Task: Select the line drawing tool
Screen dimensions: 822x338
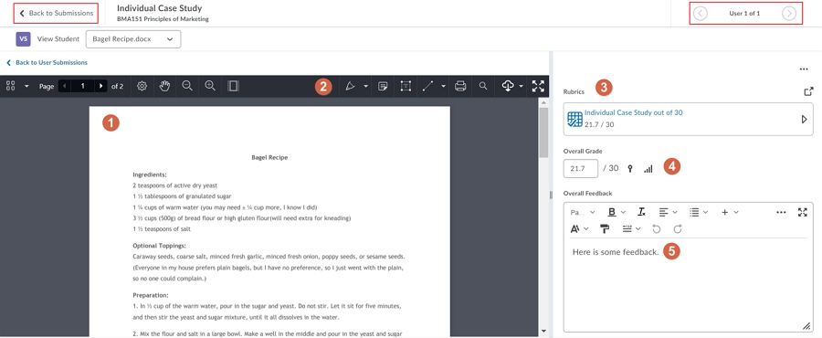Action: [x=427, y=87]
